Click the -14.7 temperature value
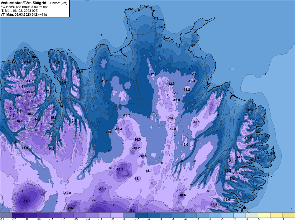 [x=29, y=81]
